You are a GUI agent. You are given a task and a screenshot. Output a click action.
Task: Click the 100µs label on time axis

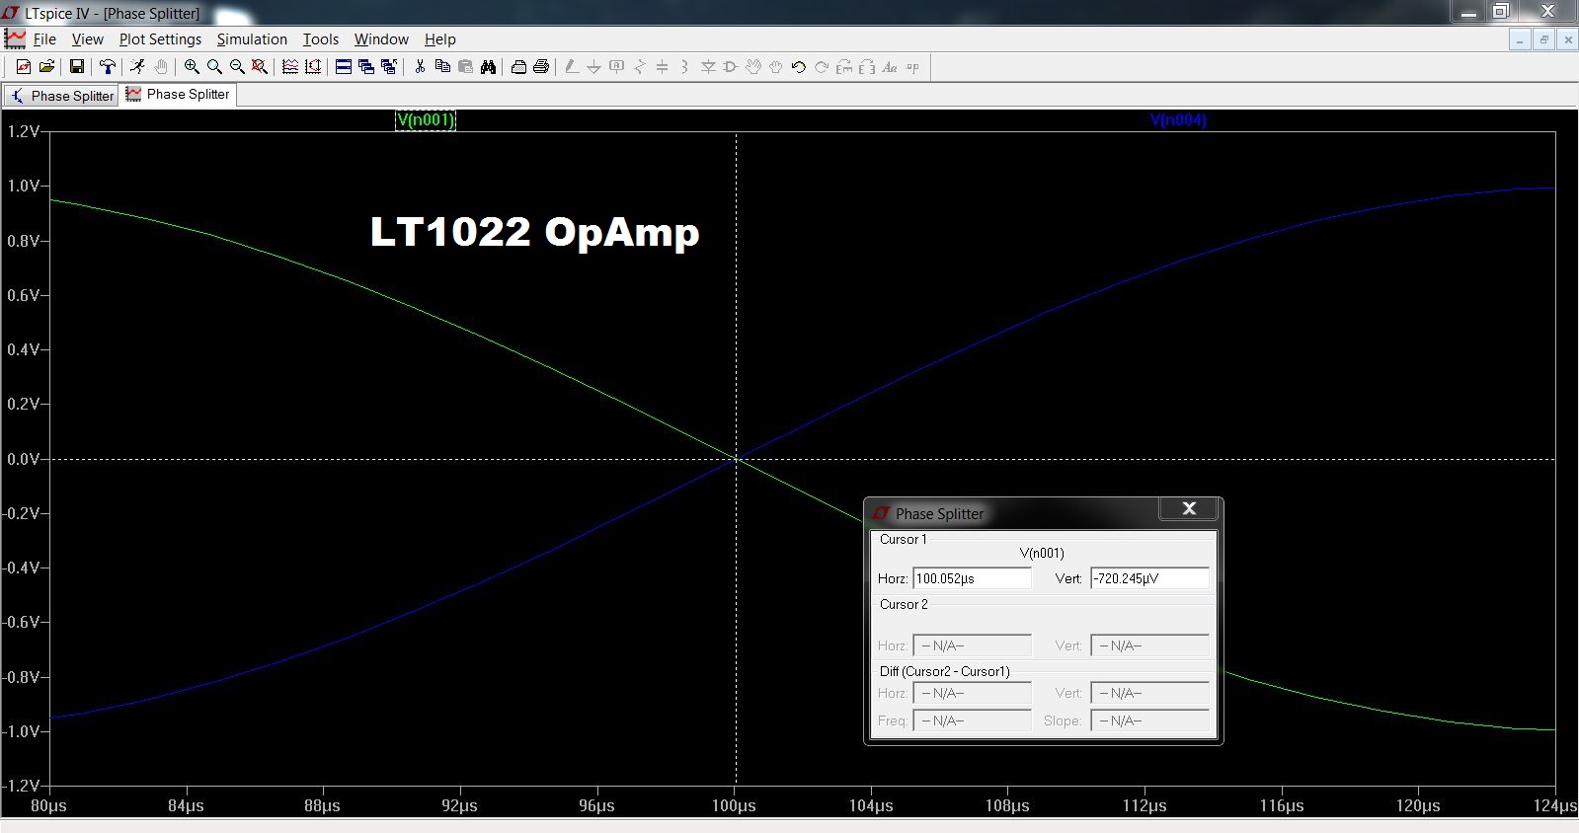click(734, 805)
